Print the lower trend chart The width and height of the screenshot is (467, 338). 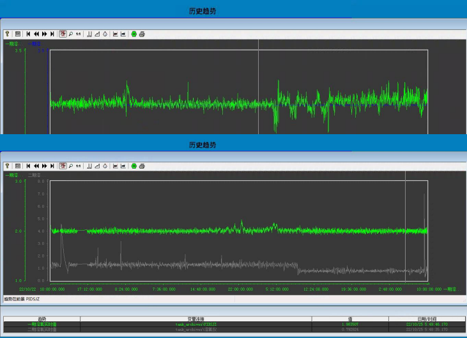click(x=142, y=166)
